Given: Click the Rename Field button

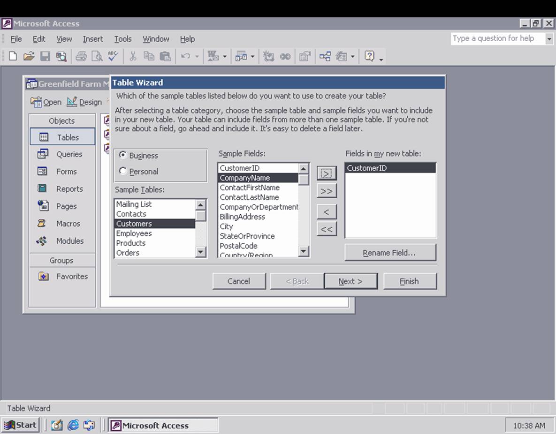Looking at the screenshot, I should click(390, 252).
